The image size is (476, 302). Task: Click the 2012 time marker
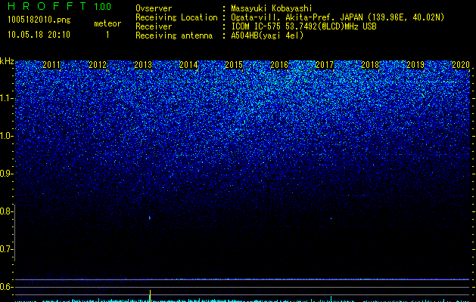98,64
